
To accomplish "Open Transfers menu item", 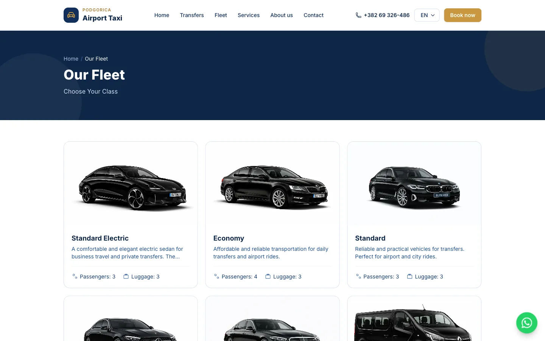I will point(192,15).
